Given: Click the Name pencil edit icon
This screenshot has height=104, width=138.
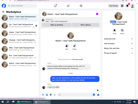Looking at the screenshot, I should tap(75, 46).
